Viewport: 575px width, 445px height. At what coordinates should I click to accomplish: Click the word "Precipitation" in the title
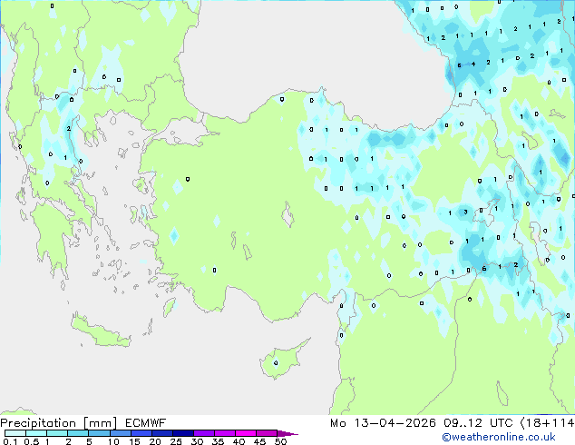coord(38,423)
